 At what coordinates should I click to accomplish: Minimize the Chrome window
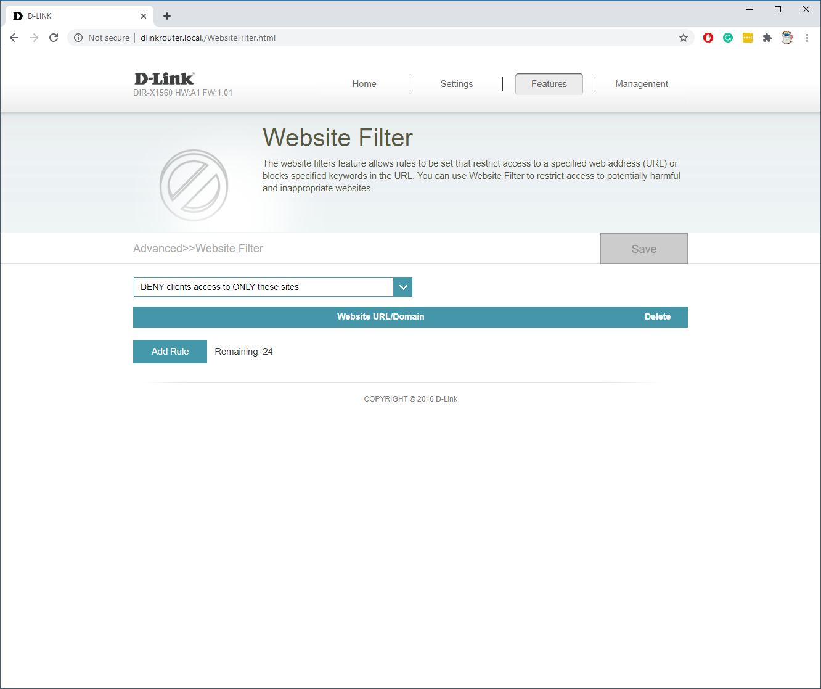[750, 9]
